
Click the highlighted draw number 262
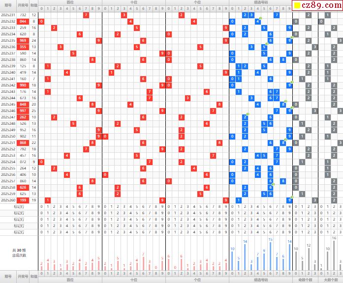coord(23,117)
